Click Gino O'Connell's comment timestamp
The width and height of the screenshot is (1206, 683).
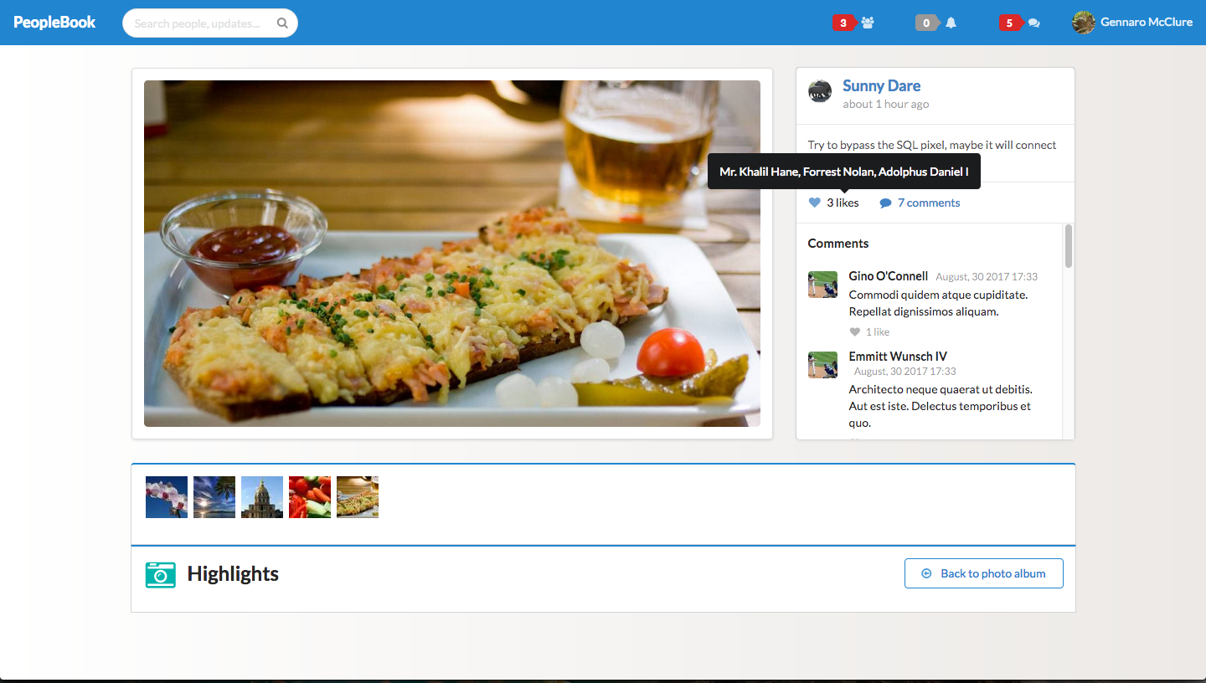coord(987,277)
